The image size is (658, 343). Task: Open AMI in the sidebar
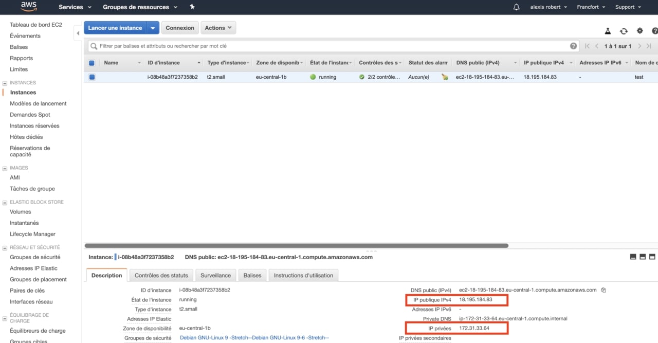15,177
